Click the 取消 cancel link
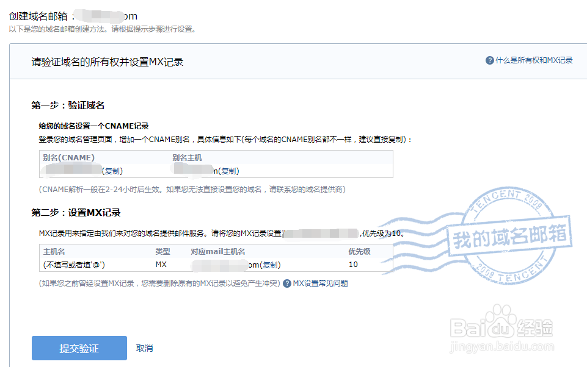Screen dimensions: 587x367 (x=144, y=348)
